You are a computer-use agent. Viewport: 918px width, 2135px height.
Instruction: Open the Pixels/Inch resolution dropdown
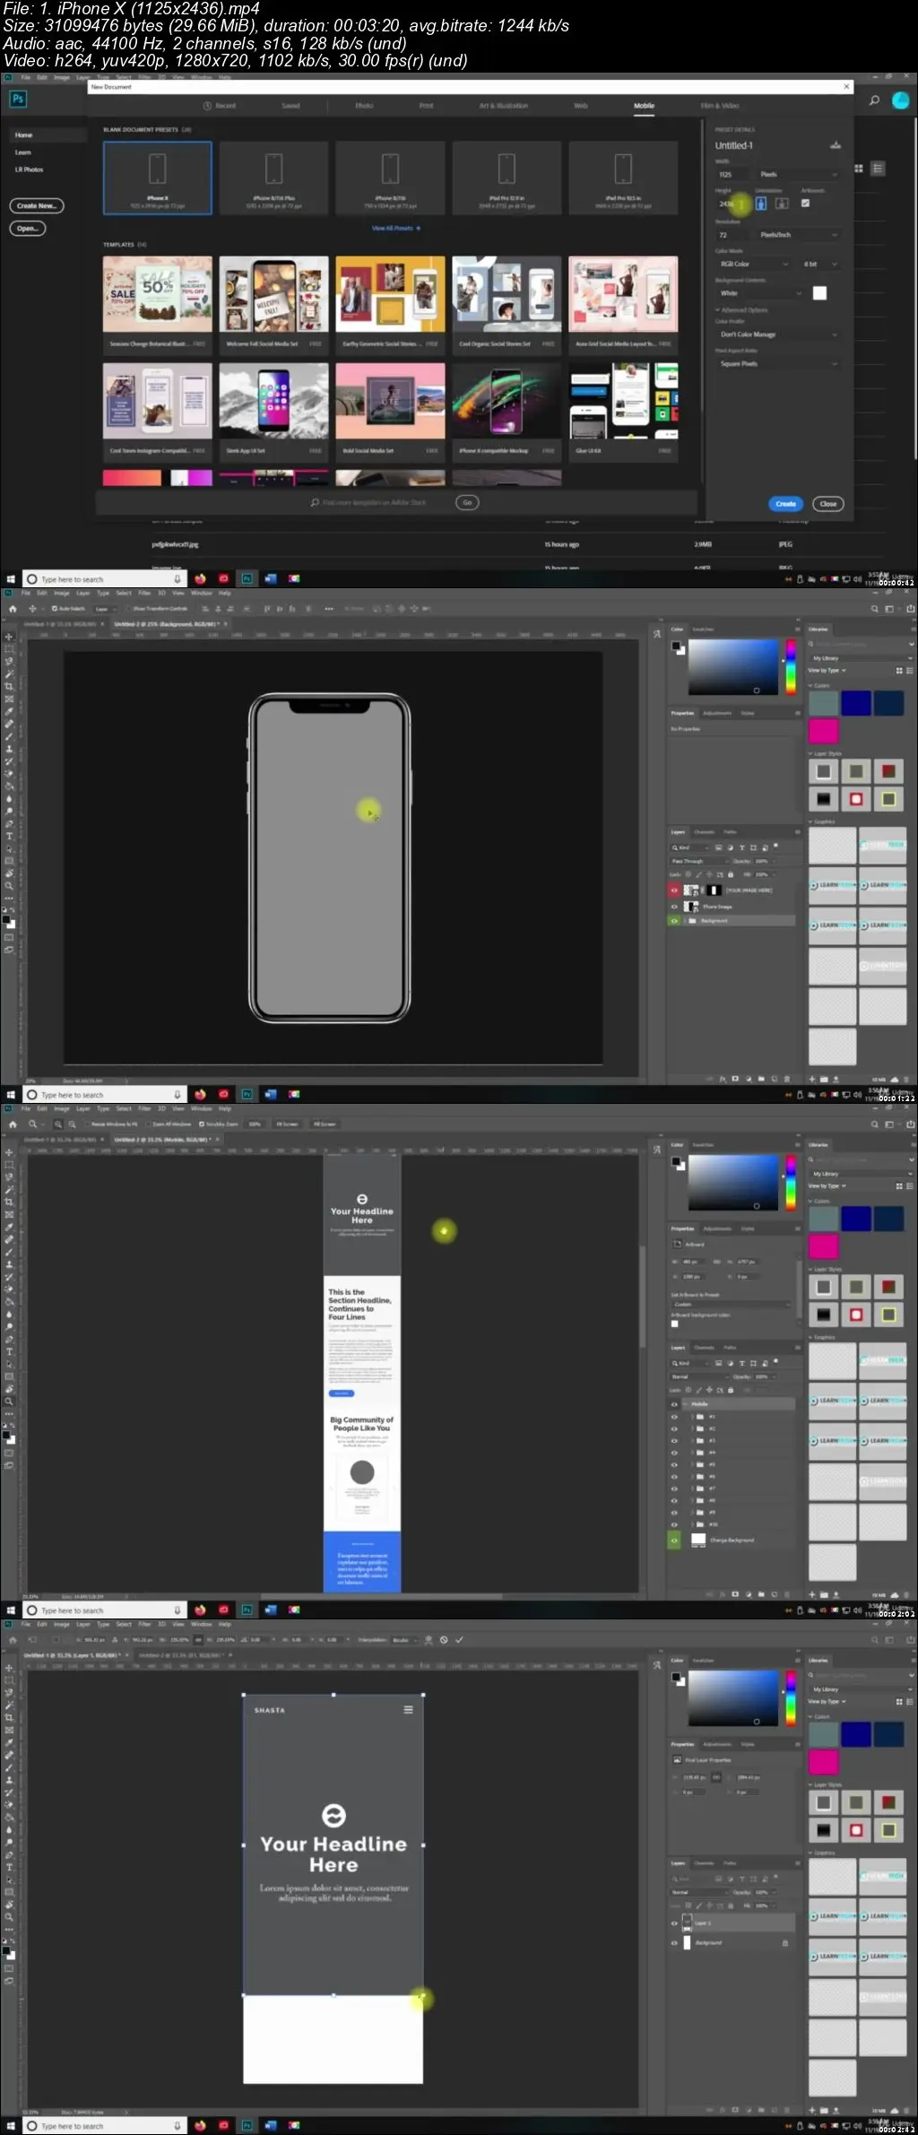798,235
